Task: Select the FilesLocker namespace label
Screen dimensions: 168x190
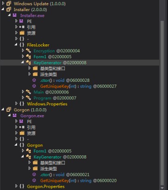Action: pyautogui.click(x=38, y=45)
